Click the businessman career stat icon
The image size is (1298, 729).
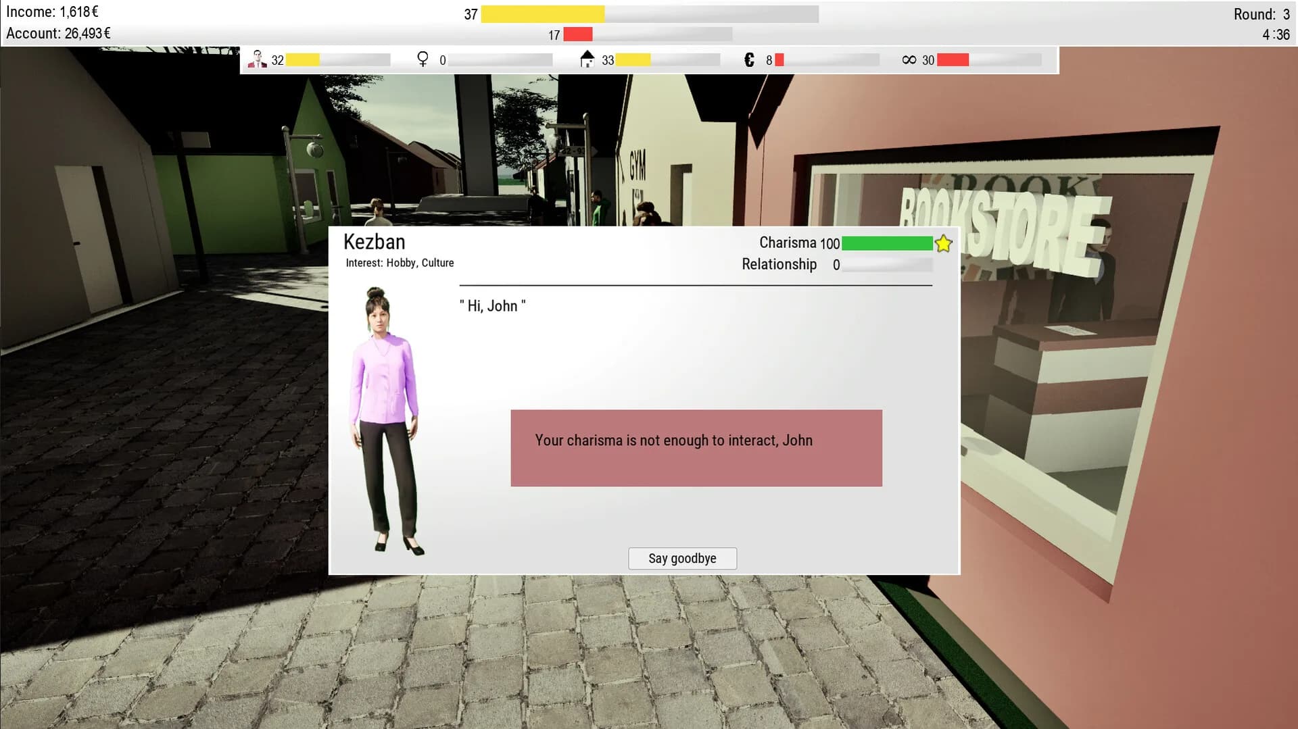(x=257, y=59)
